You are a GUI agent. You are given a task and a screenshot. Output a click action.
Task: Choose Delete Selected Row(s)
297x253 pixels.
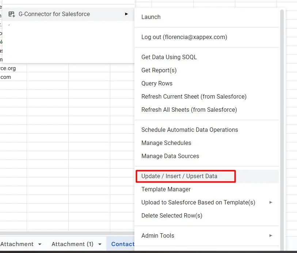click(x=207, y=215)
